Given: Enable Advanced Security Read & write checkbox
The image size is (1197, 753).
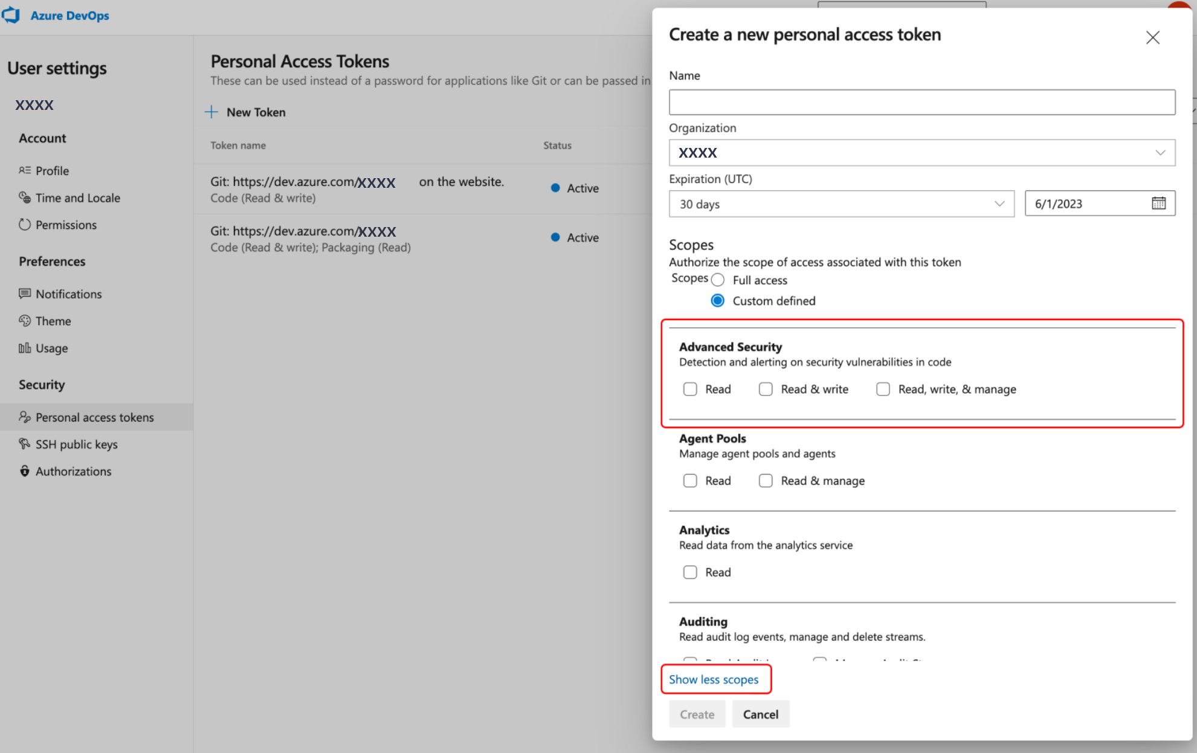Looking at the screenshot, I should click(766, 389).
